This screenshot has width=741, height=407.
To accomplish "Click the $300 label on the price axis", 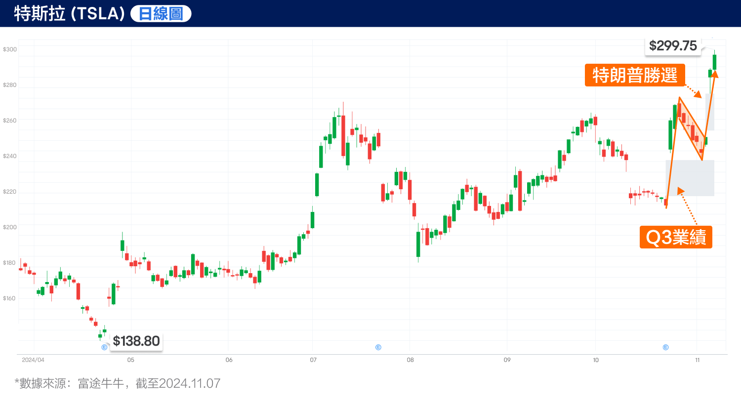I will pyautogui.click(x=11, y=49).
